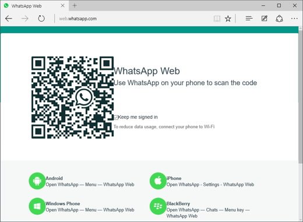Toggle the Keep me signed in checkbox
The image size is (303, 222).
coord(116,117)
